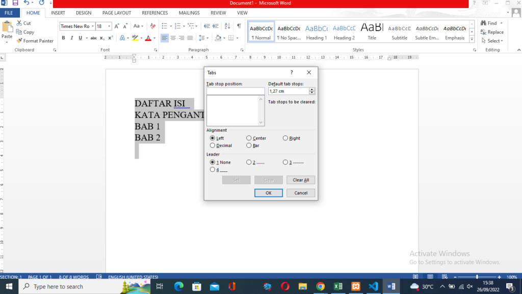Click the Tab stop position input field

coord(235,91)
